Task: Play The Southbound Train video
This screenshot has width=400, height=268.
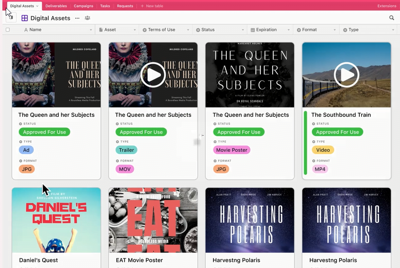Action: 347,75
